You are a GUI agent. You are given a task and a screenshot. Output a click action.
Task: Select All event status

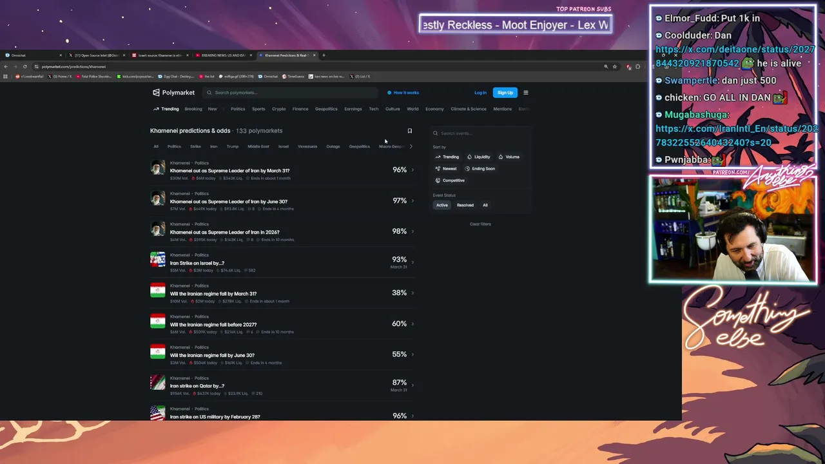tap(485, 205)
